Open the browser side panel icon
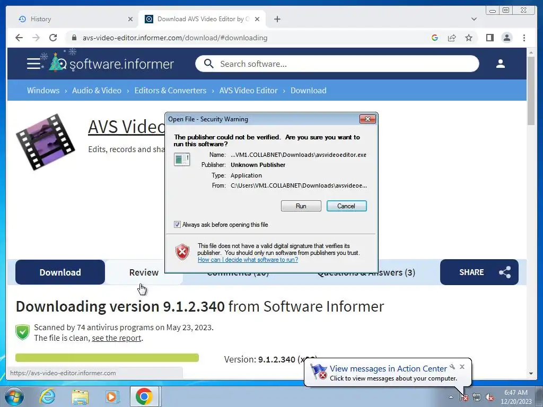The height and width of the screenshot is (407, 543). (x=489, y=38)
